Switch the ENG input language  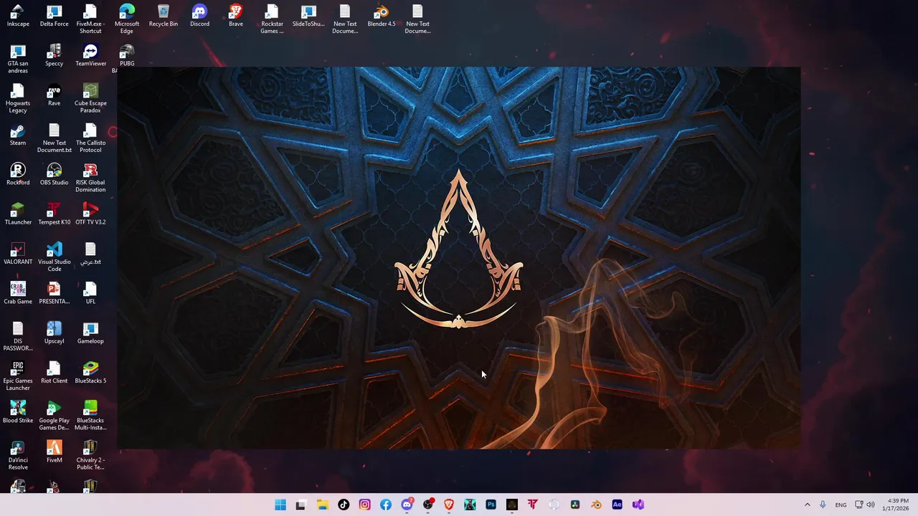tap(841, 505)
